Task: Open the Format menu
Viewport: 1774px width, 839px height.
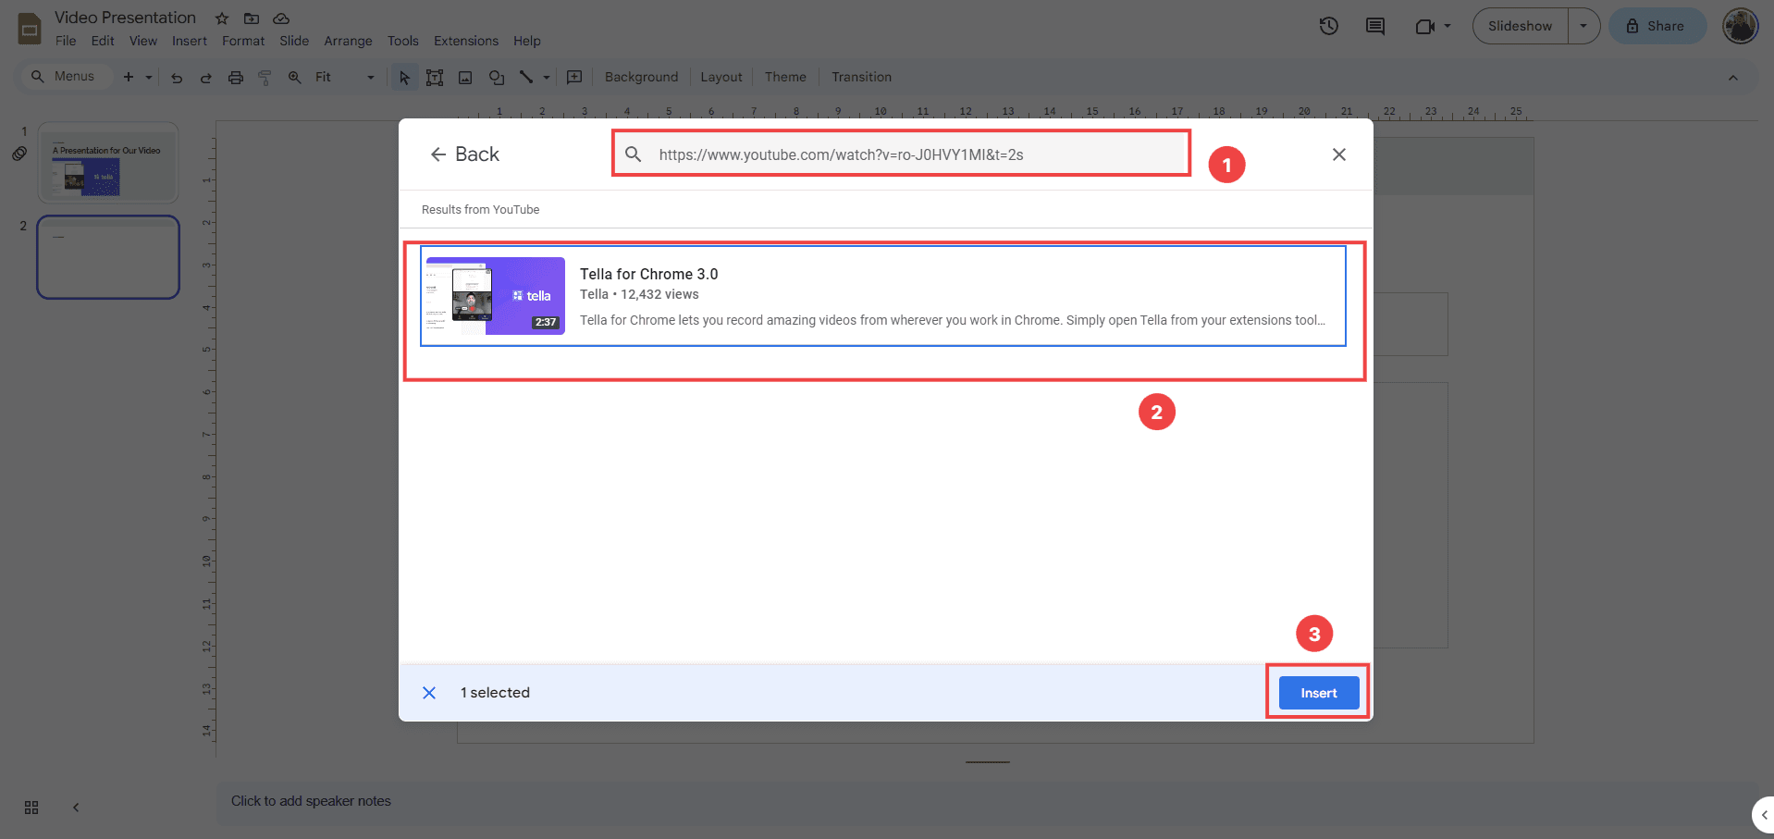Action: [243, 41]
